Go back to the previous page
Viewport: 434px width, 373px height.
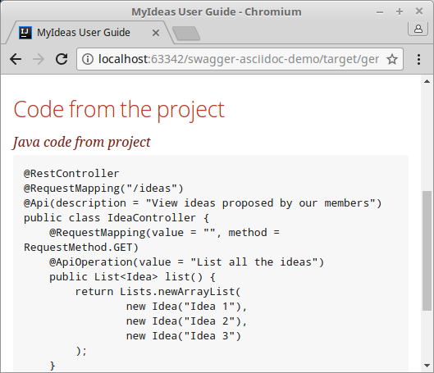click(x=16, y=59)
